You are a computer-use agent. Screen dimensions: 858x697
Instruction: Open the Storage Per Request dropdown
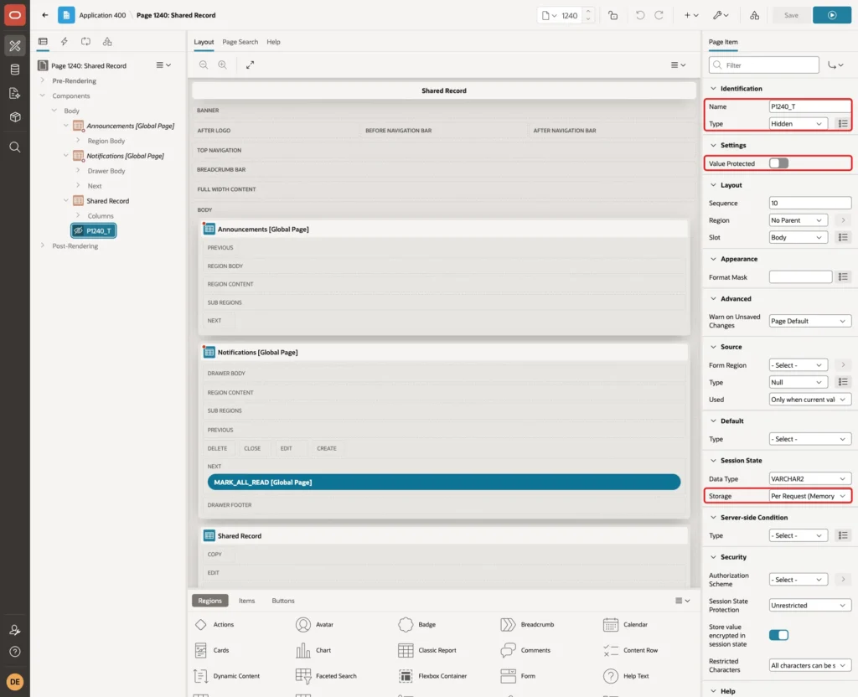[x=810, y=496]
